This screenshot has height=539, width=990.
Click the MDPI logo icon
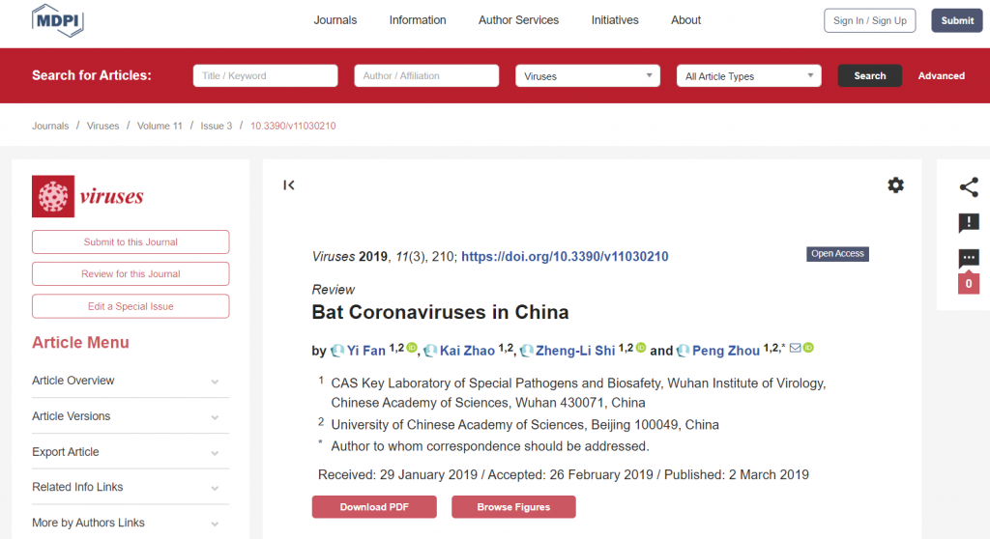pos(58,20)
